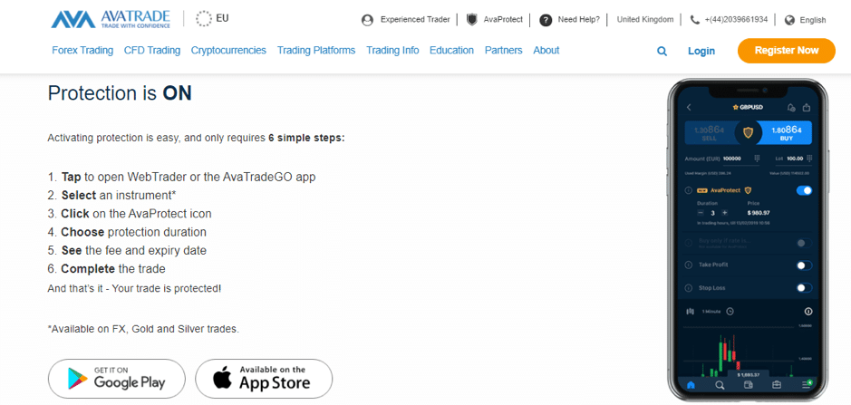
Task: Decrease duration with minus stepper
Action: (x=701, y=213)
